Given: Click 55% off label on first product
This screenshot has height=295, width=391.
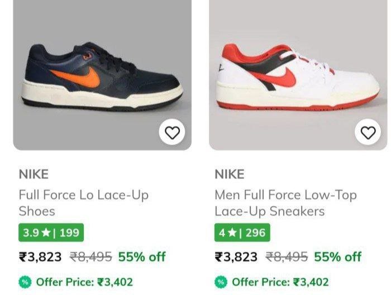Looking at the screenshot, I should 142,257.
